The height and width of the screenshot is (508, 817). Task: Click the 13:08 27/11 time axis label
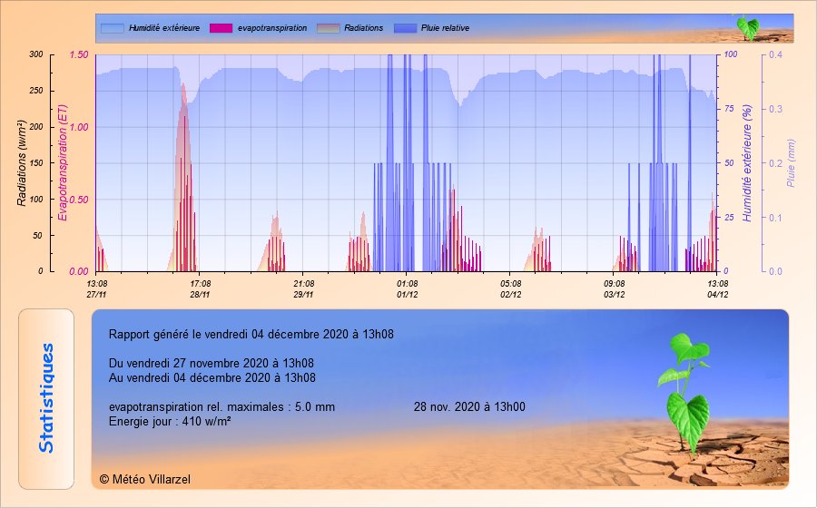pos(96,288)
